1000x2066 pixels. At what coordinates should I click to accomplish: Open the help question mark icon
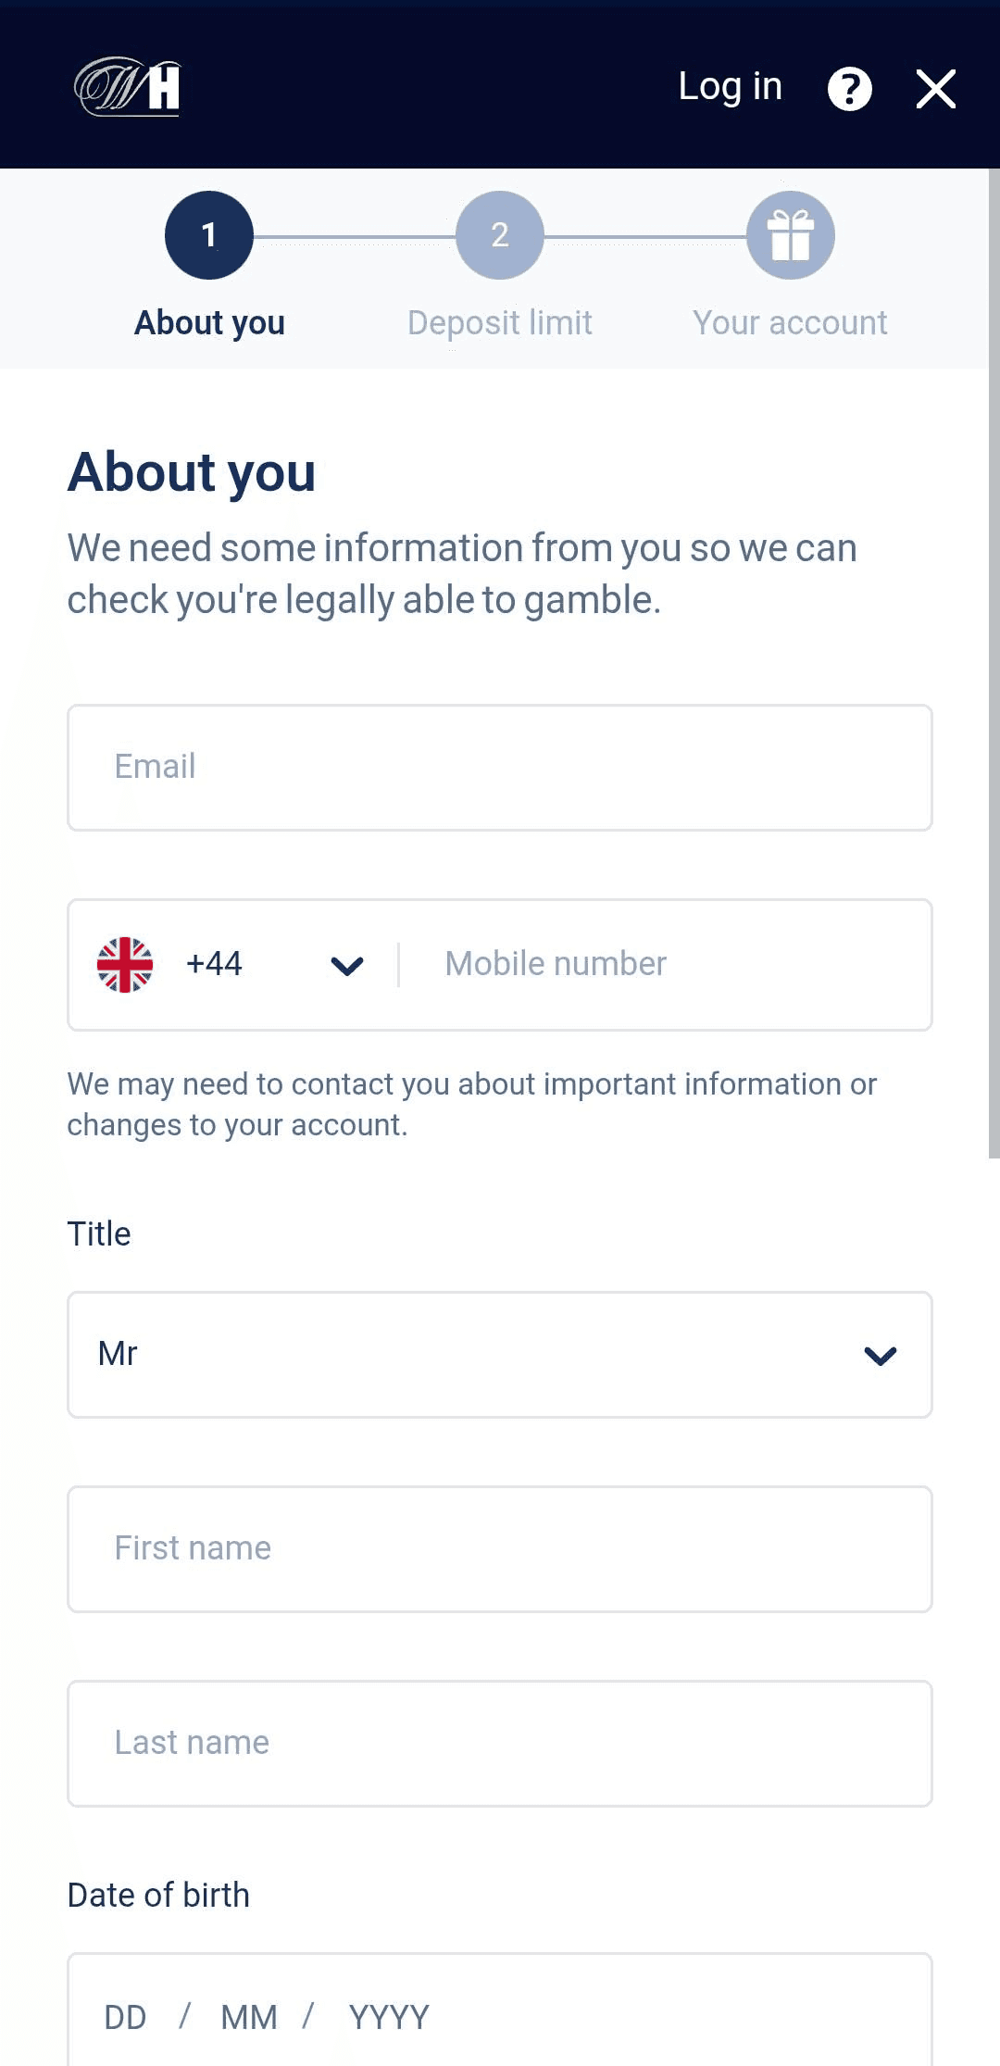point(850,90)
